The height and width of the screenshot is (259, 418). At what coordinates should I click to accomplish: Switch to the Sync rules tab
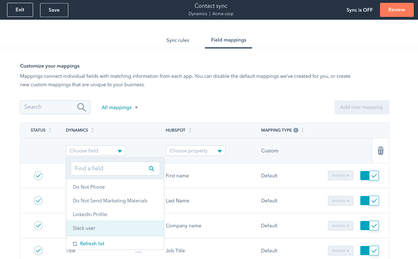[178, 40]
